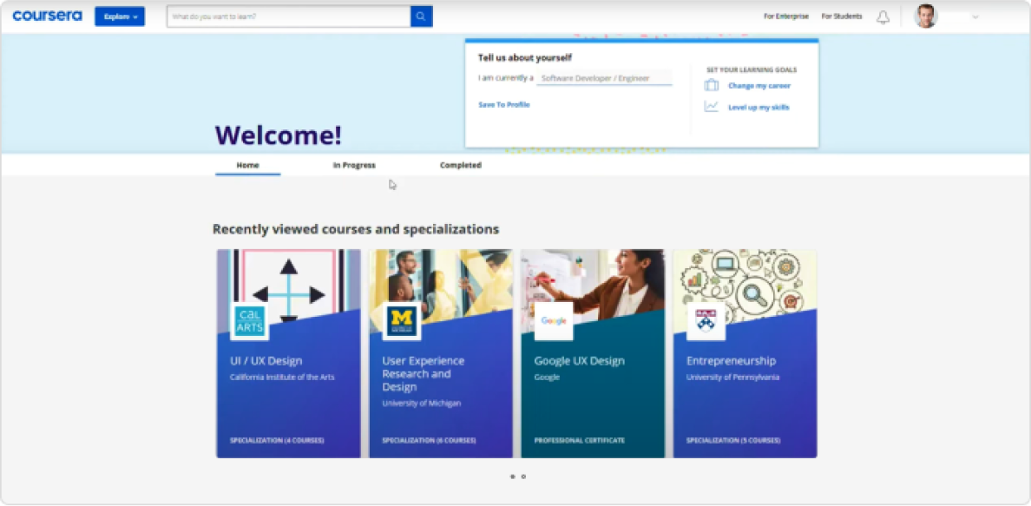Click 'SPECIALIZATION (5 COURSES)' label
The height and width of the screenshot is (506, 1031).
coord(733,440)
